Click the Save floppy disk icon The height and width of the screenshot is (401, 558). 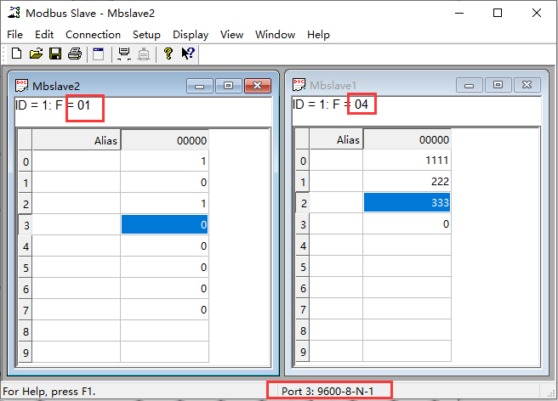coord(55,54)
